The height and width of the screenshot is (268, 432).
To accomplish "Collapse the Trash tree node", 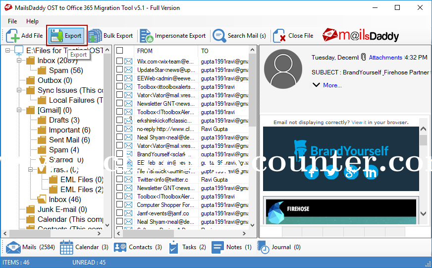I will tap(31, 169).
